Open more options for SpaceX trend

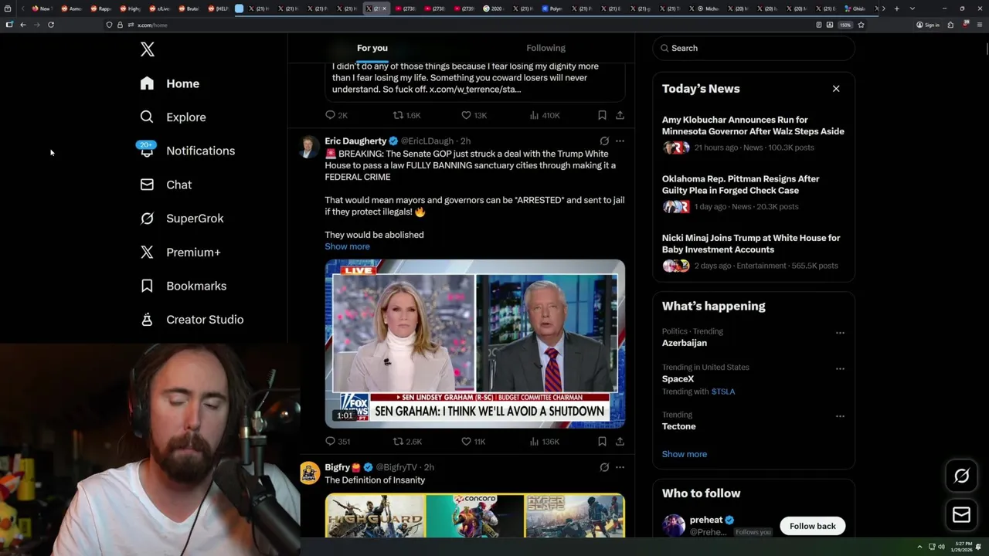840,369
